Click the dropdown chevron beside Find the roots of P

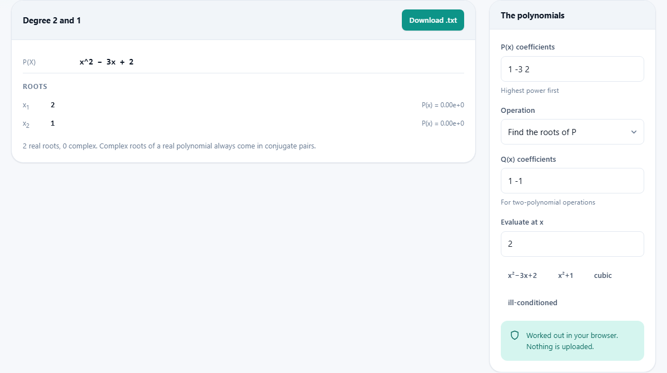pyautogui.click(x=634, y=132)
